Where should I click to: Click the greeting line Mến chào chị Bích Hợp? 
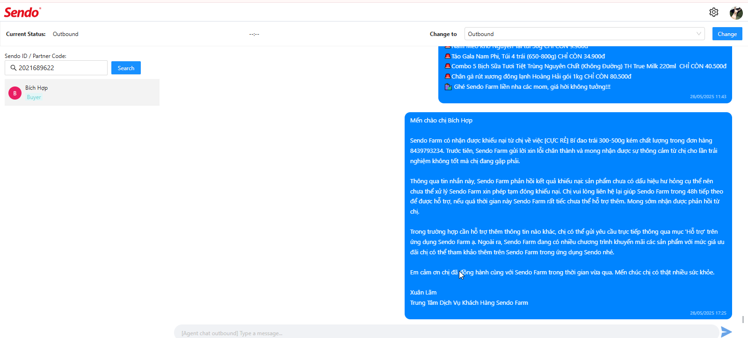441,120
